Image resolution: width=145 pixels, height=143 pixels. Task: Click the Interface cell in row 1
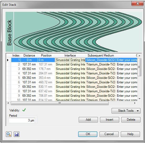click(x=70, y=60)
